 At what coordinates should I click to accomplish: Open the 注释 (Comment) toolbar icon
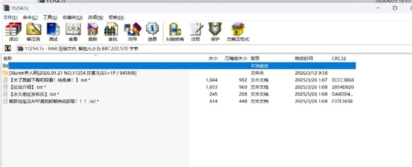pos(196,32)
